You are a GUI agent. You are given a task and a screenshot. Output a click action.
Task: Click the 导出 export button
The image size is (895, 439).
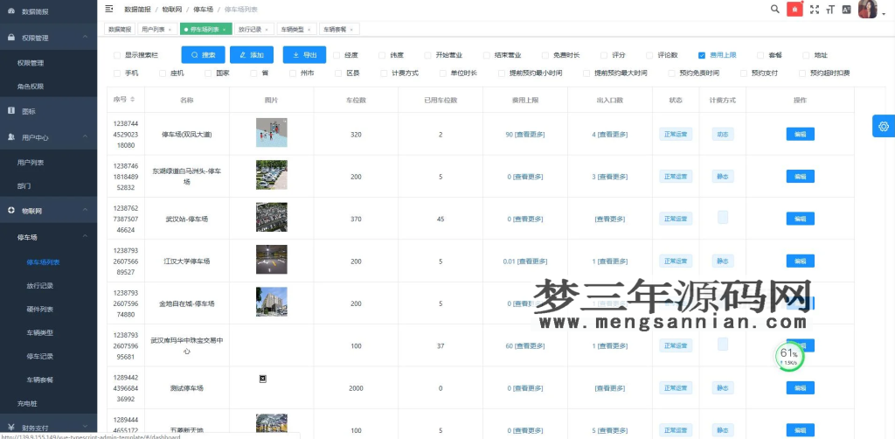(x=304, y=55)
